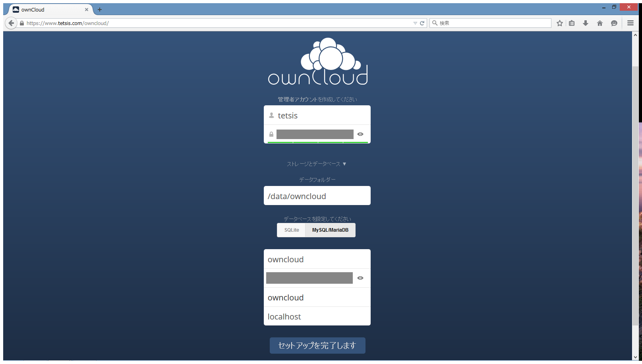Reload the page with the refresh icon
Image resolution: width=642 pixels, height=364 pixels.
point(422,23)
